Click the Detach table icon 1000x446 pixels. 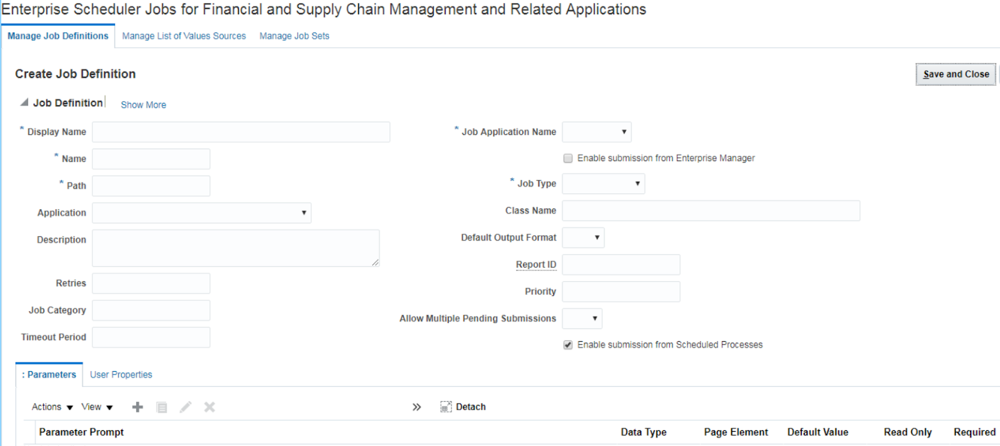point(446,407)
